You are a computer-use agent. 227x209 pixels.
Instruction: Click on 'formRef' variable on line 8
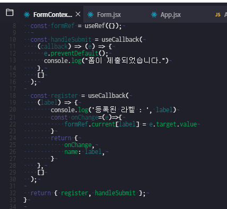(63, 26)
